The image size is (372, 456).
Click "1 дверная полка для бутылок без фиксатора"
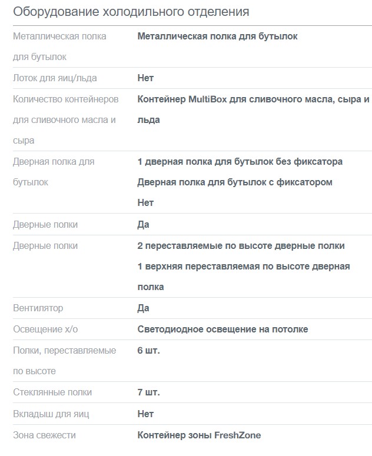click(240, 161)
